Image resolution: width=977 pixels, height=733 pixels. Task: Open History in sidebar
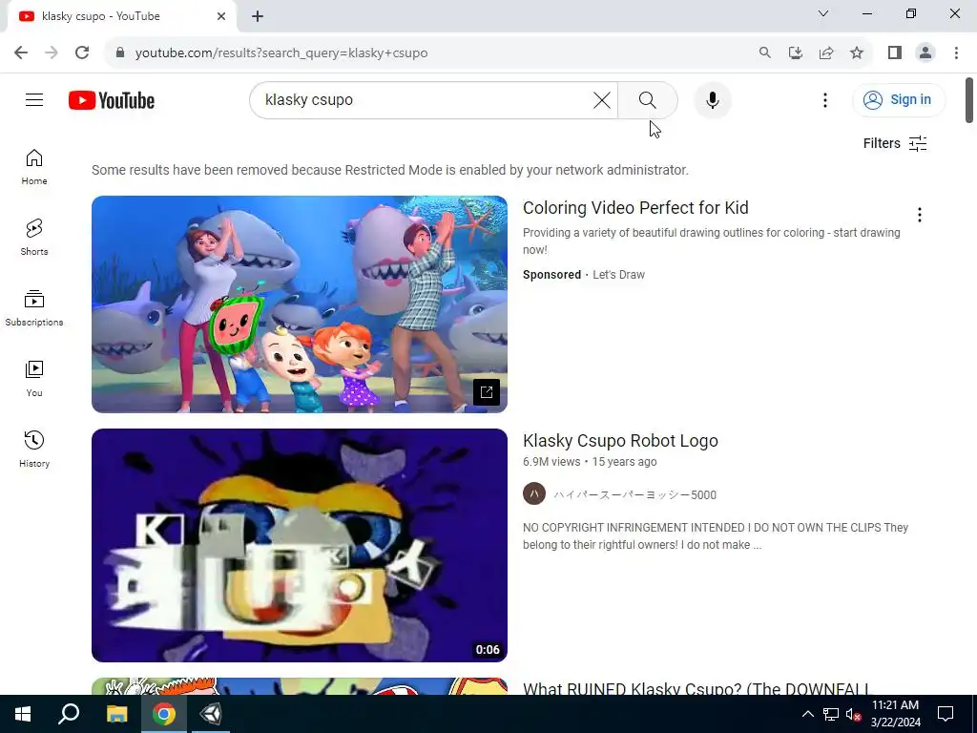[34, 449]
